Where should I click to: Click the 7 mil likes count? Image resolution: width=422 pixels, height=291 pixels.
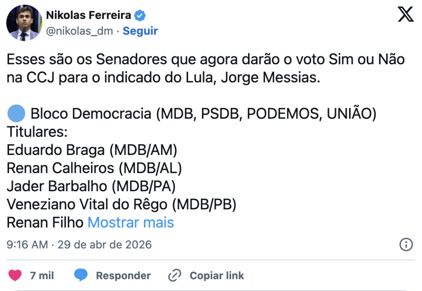pos(42,275)
